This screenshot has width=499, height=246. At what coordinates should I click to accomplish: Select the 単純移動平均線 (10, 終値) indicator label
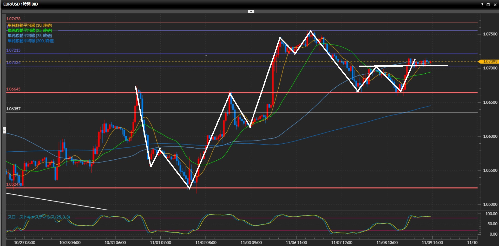30,25
